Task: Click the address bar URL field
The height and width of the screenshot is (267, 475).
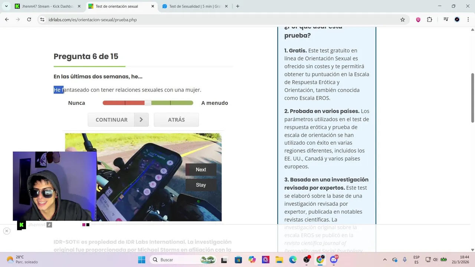Action: click(x=223, y=20)
